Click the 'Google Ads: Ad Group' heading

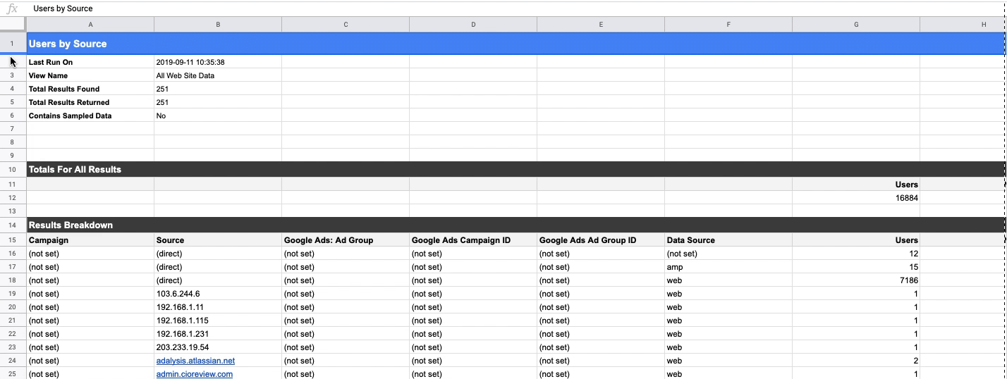[x=346, y=240]
